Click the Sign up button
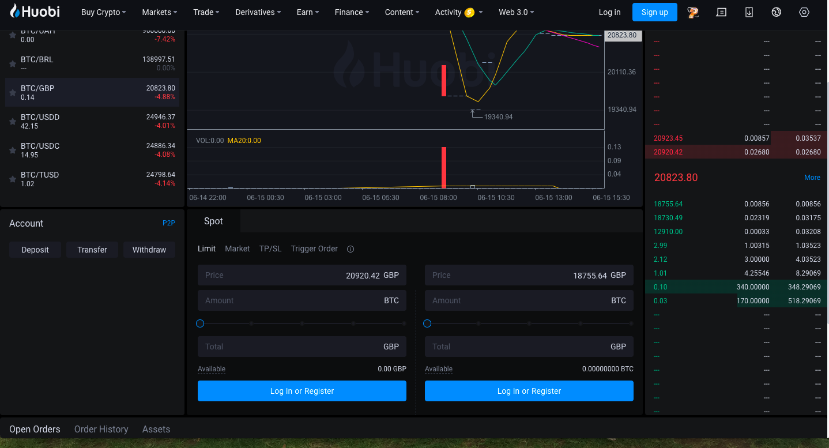Screen dimensions: 829x448 point(655,12)
